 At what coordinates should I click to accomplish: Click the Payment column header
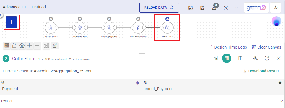(71, 87)
